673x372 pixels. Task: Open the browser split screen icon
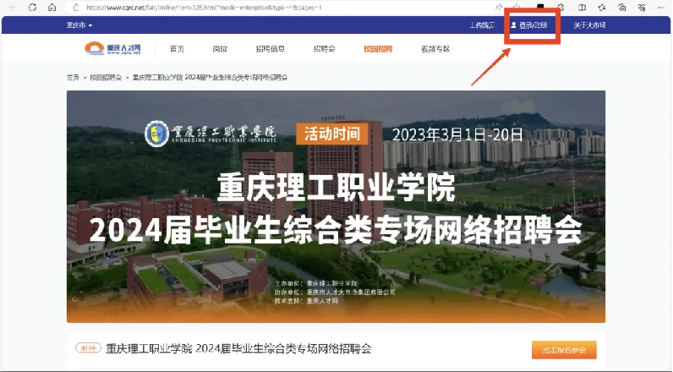pos(583,6)
